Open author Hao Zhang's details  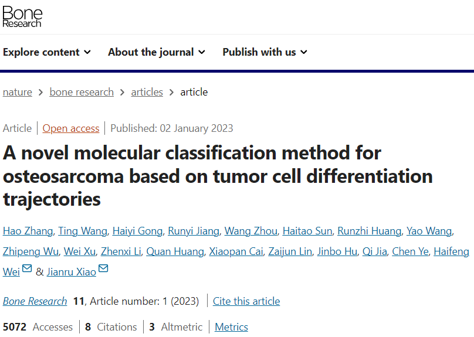click(28, 231)
